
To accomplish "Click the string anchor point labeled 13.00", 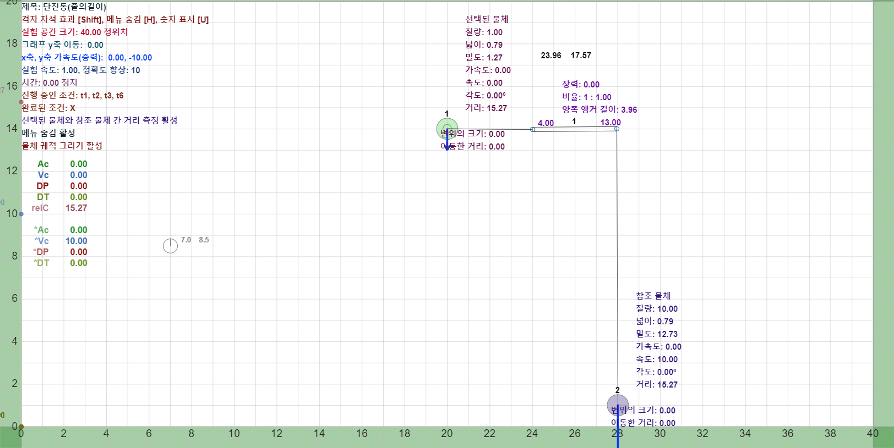I will 617,129.
